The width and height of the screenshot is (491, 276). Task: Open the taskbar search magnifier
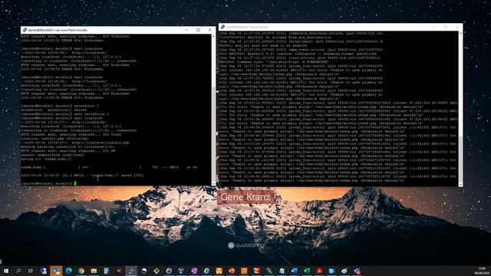(x=18, y=271)
